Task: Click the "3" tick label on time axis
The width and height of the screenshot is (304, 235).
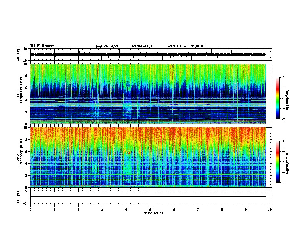Action: coord(102,210)
